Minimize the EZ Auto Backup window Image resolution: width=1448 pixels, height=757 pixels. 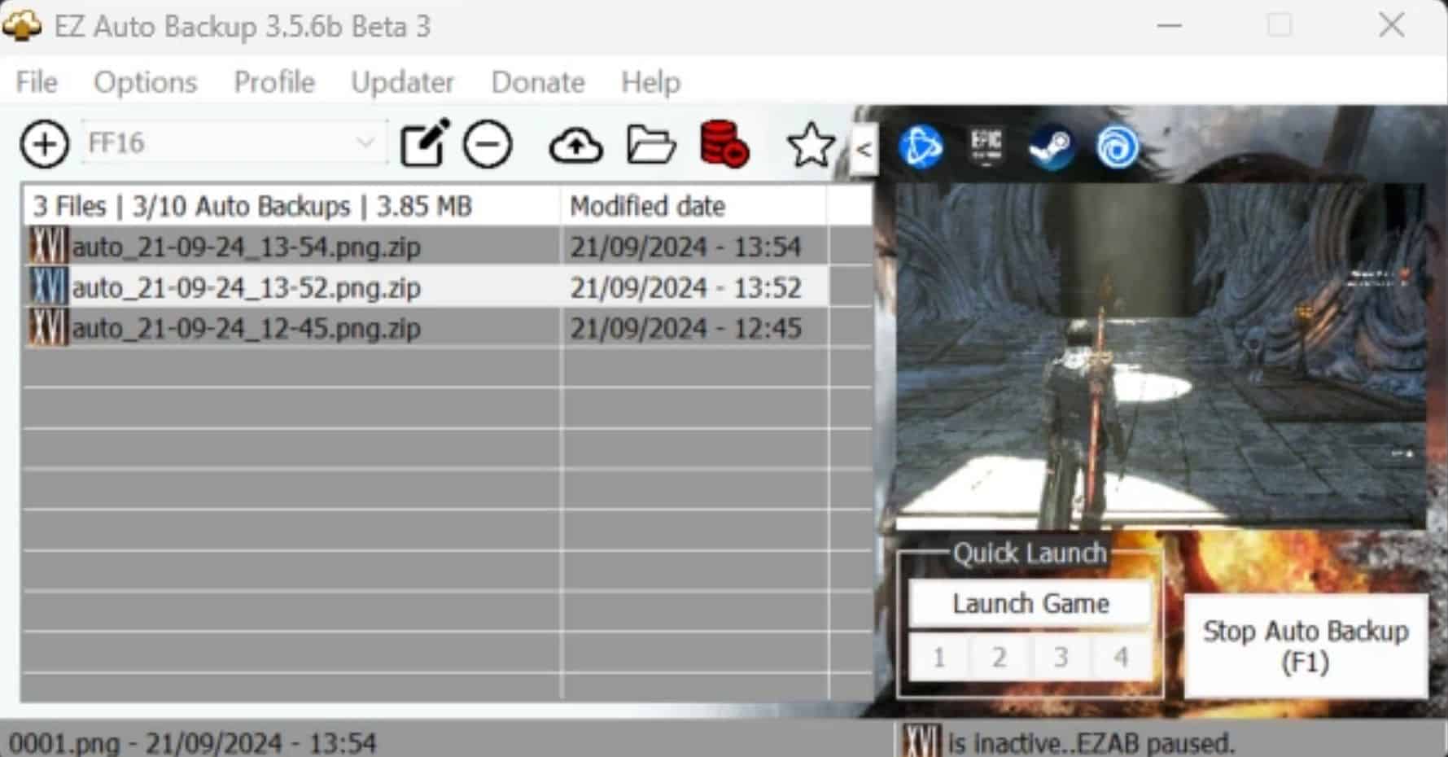[1169, 25]
